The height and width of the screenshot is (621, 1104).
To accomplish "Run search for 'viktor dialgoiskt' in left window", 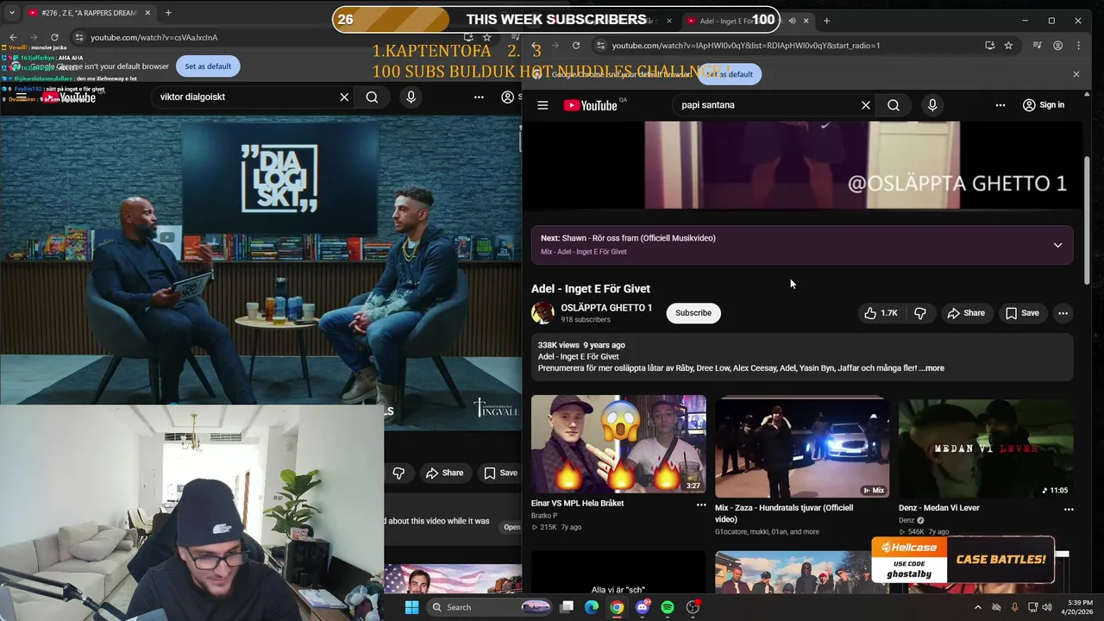I will coord(372,97).
